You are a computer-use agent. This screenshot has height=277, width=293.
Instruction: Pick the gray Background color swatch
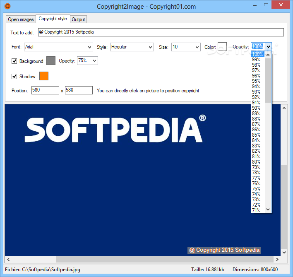coord(51,61)
